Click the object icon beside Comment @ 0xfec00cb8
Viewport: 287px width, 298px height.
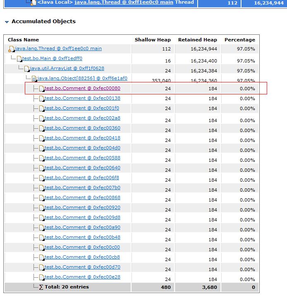click(x=42, y=257)
